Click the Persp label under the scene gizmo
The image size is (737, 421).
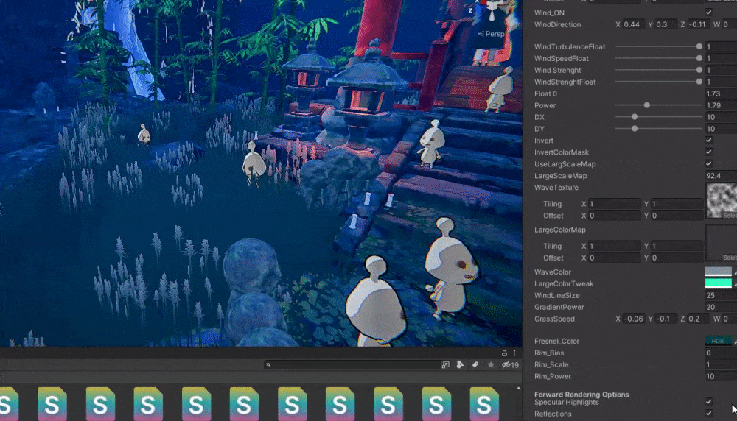tap(495, 34)
